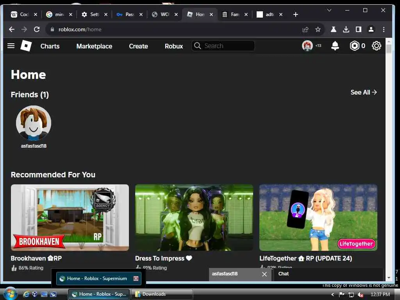
Task: Click the 12:37 PM clock
Action: [380, 295]
